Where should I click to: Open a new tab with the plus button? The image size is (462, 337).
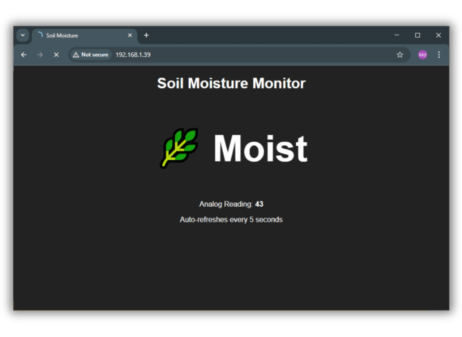click(146, 35)
